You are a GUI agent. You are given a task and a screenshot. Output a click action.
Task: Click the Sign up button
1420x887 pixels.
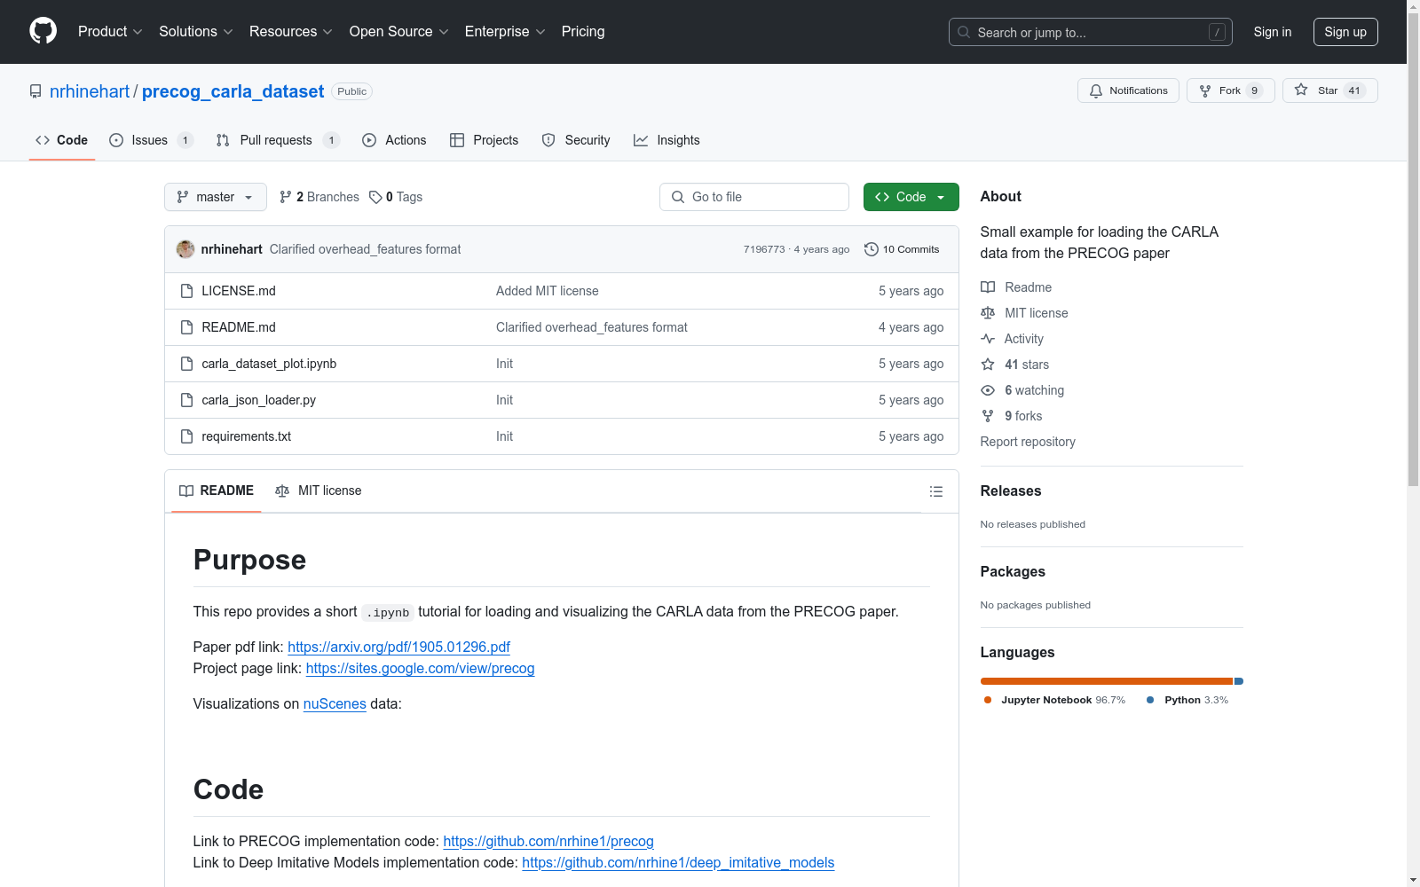click(x=1345, y=32)
